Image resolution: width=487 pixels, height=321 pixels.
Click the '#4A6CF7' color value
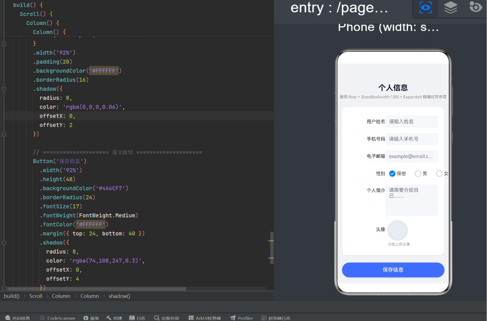click(x=110, y=188)
